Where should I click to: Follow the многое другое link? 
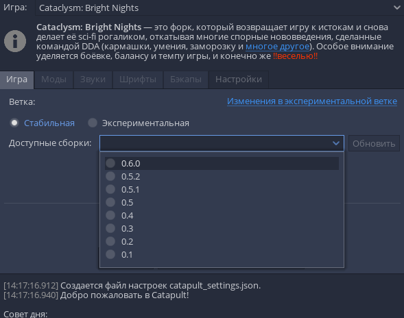pos(278,47)
